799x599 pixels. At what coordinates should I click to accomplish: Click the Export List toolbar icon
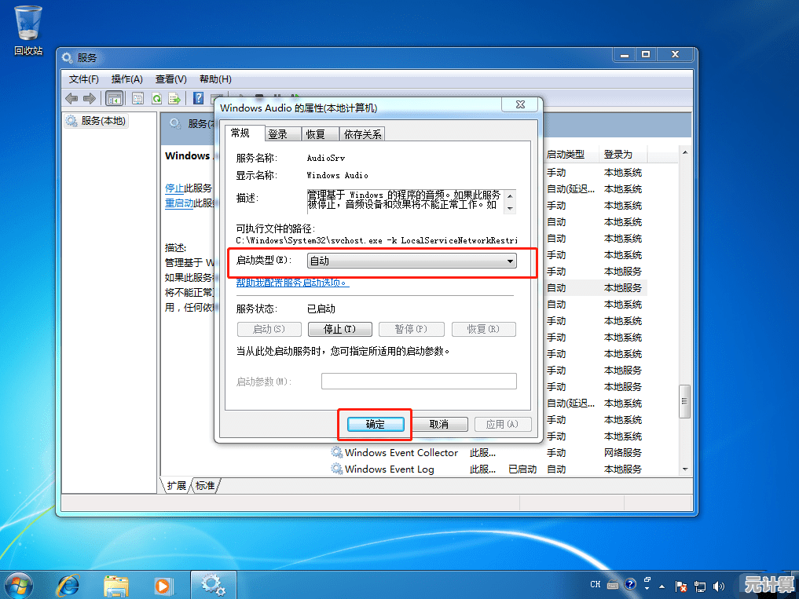175,99
